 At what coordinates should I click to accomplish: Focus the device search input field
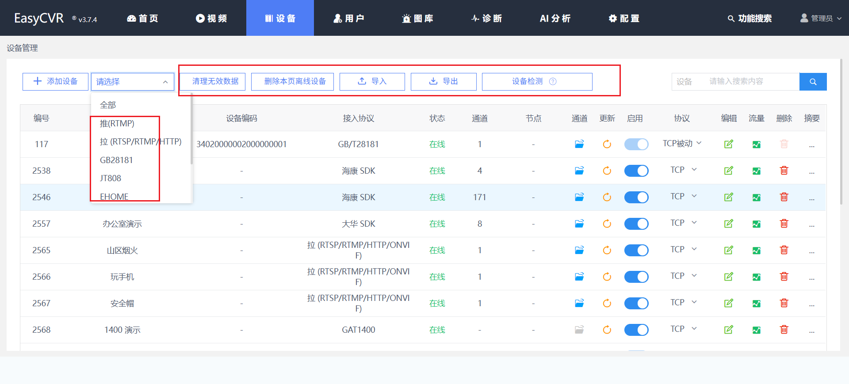752,82
